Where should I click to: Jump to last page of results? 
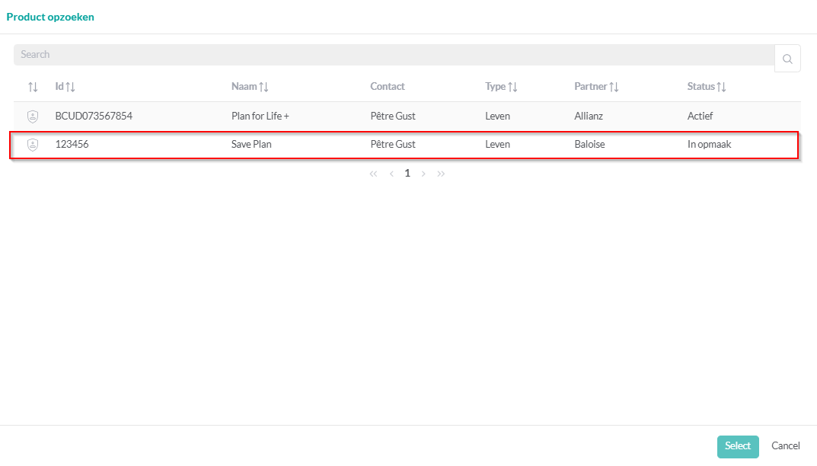[442, 174]
